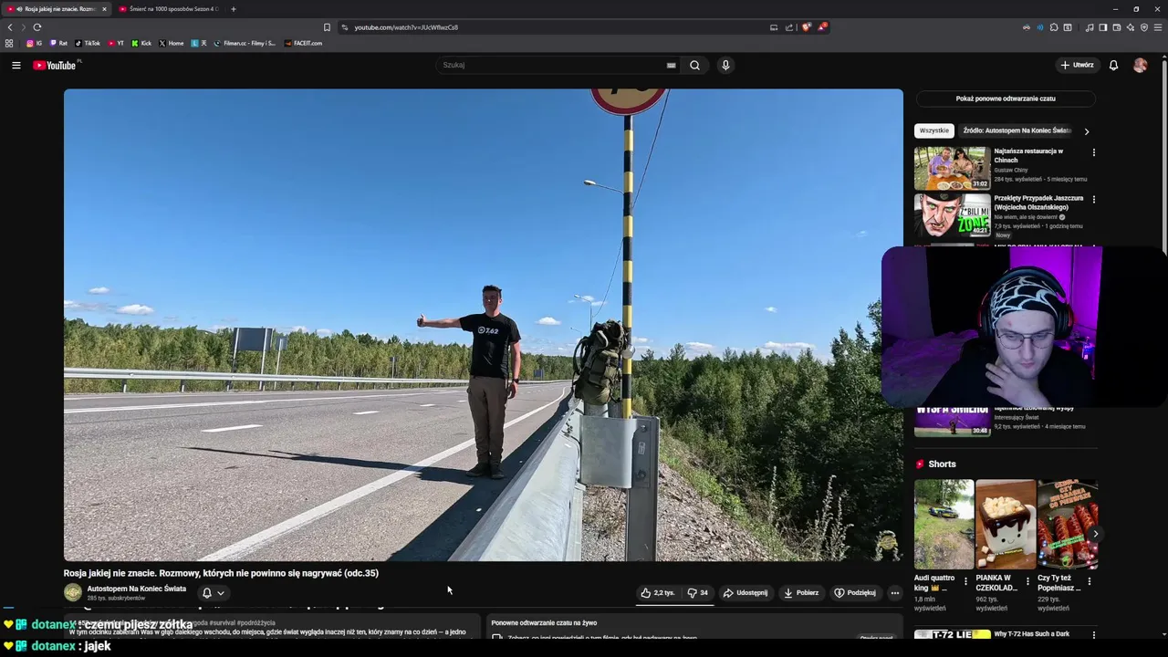Open the on-screen keyboard icon in search
The image size is (1168, 657).
(x=672, y=66)
